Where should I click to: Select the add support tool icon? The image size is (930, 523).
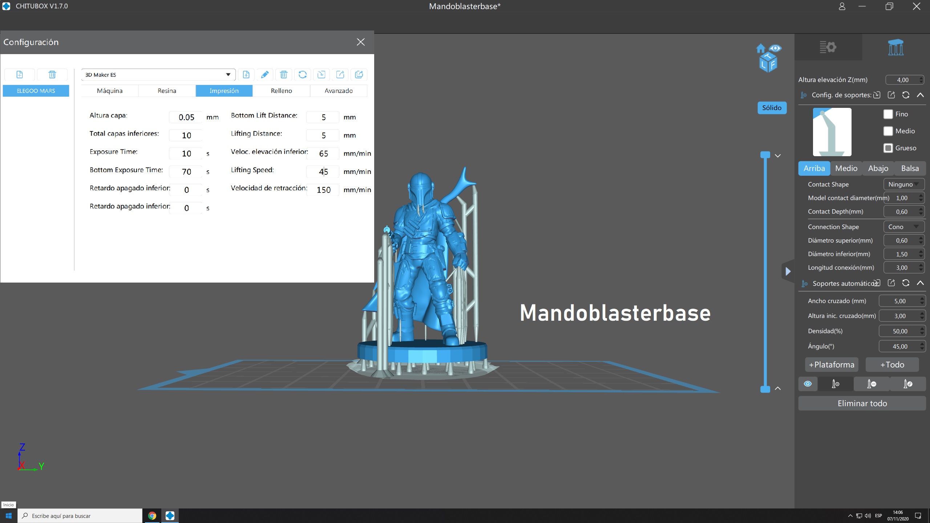click(x=835, y=384)
